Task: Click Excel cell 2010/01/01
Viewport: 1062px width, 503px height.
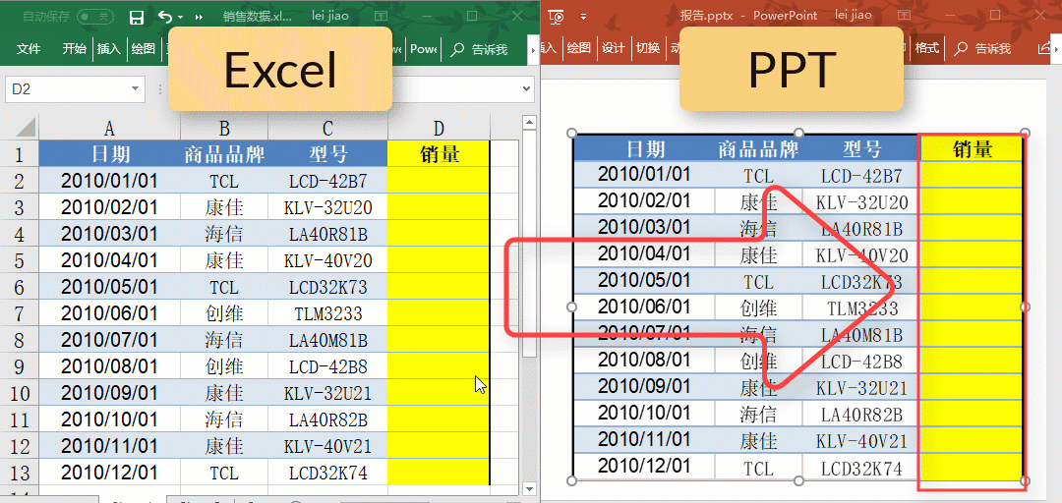Action: pos(109,181)
